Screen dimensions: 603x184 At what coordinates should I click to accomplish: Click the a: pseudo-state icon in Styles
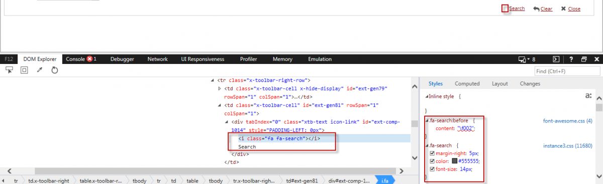(588, 95)
